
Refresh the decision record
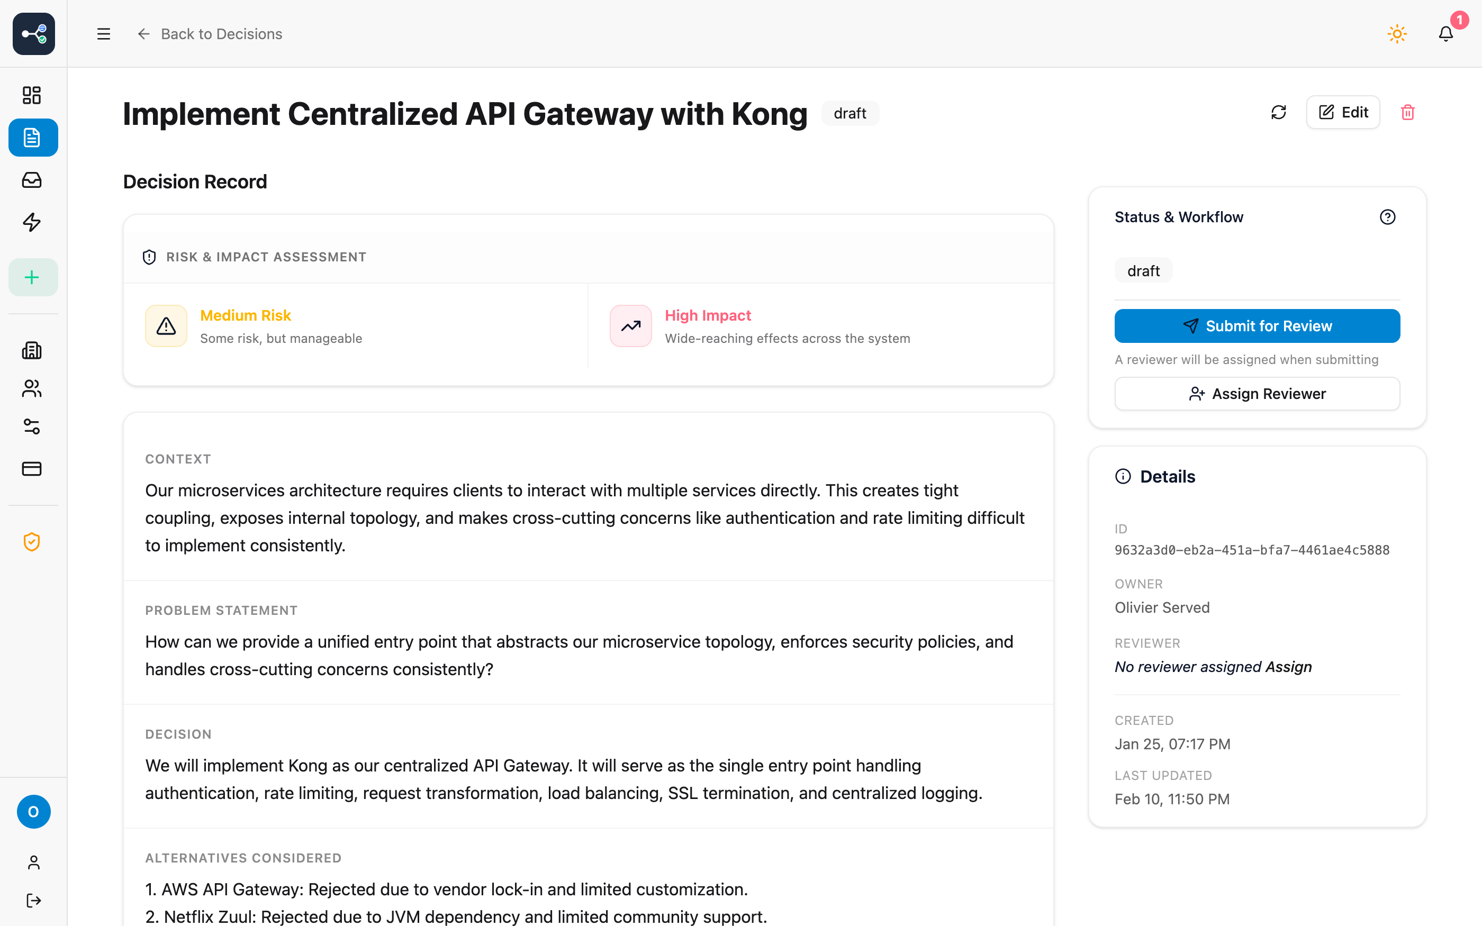click(1279, 112)
